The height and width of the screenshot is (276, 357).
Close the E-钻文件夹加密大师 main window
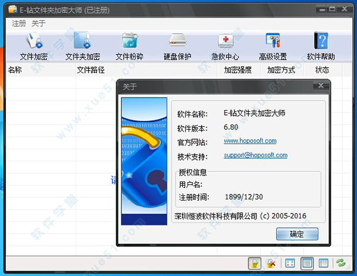[x=345, y=9]
